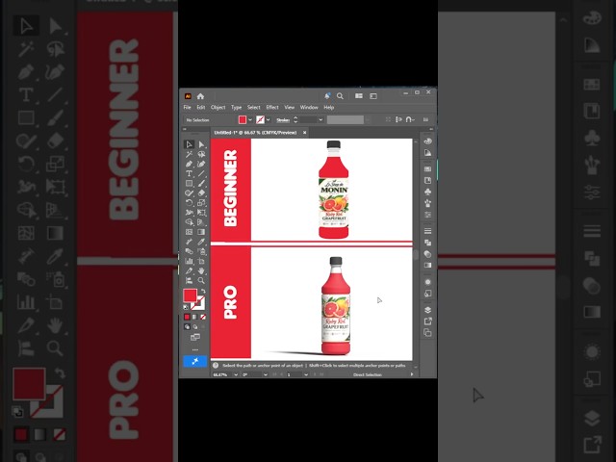The width and height of the screenshot is (616, 462).
Task: Open the Edit Toolbar three-dots button
Action: (194, 349)
